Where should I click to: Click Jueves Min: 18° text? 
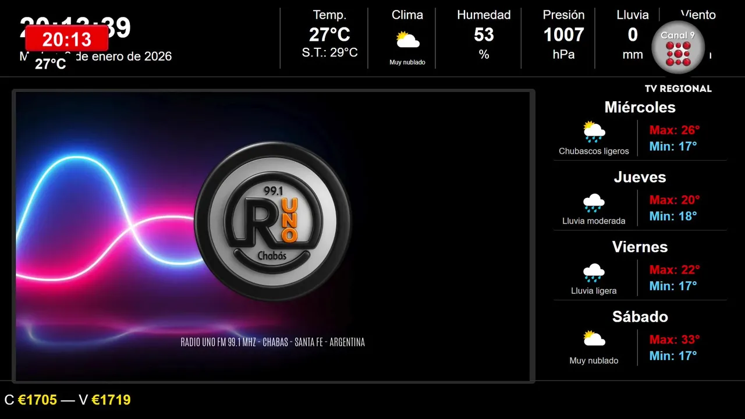(x=673, y=216)
